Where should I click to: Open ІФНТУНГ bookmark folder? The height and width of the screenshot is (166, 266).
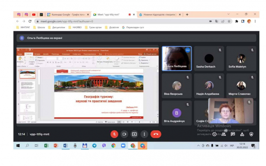click(x=23, y=28)
